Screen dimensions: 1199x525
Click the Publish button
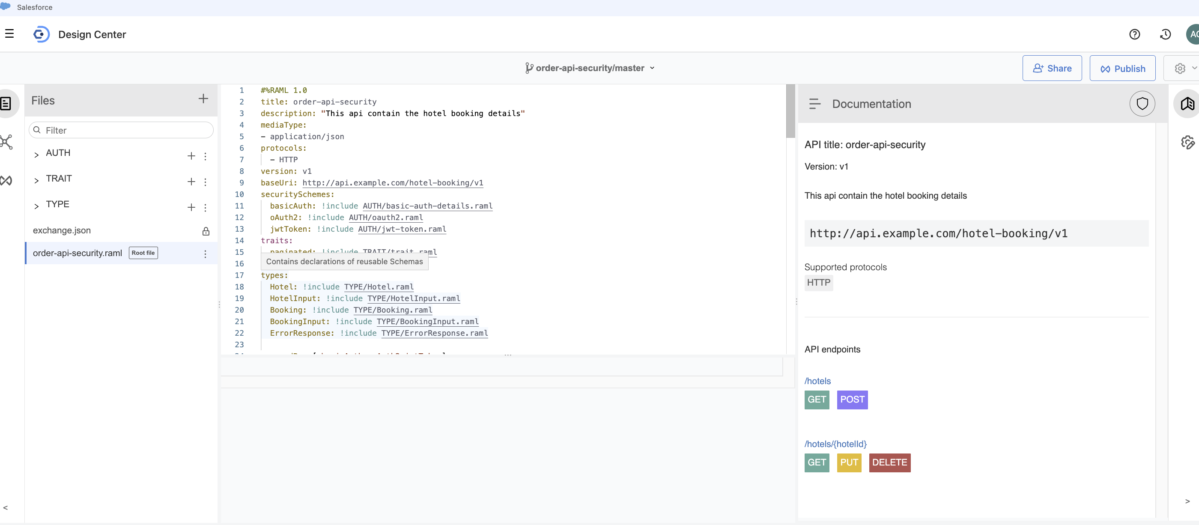click(x=1122, y=69)
